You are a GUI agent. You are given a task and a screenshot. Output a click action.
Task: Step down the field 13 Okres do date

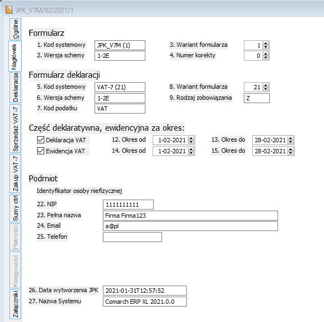tap(291, 142)
